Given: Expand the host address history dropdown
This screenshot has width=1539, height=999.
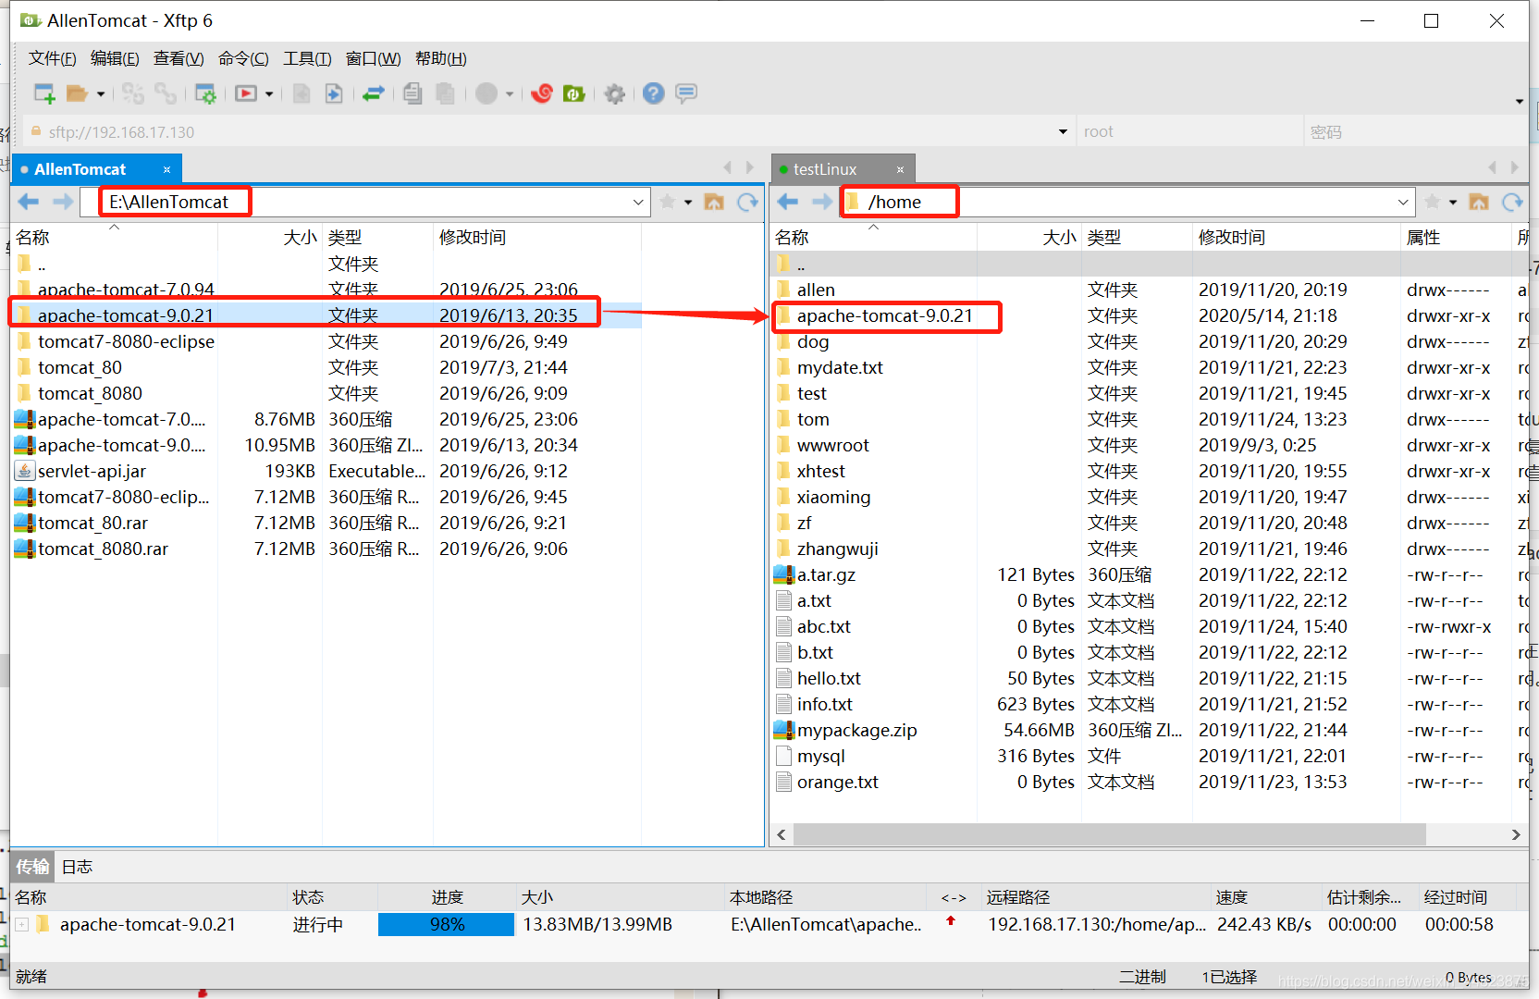Looking at the screenshot, I should tap(1064, 131).
